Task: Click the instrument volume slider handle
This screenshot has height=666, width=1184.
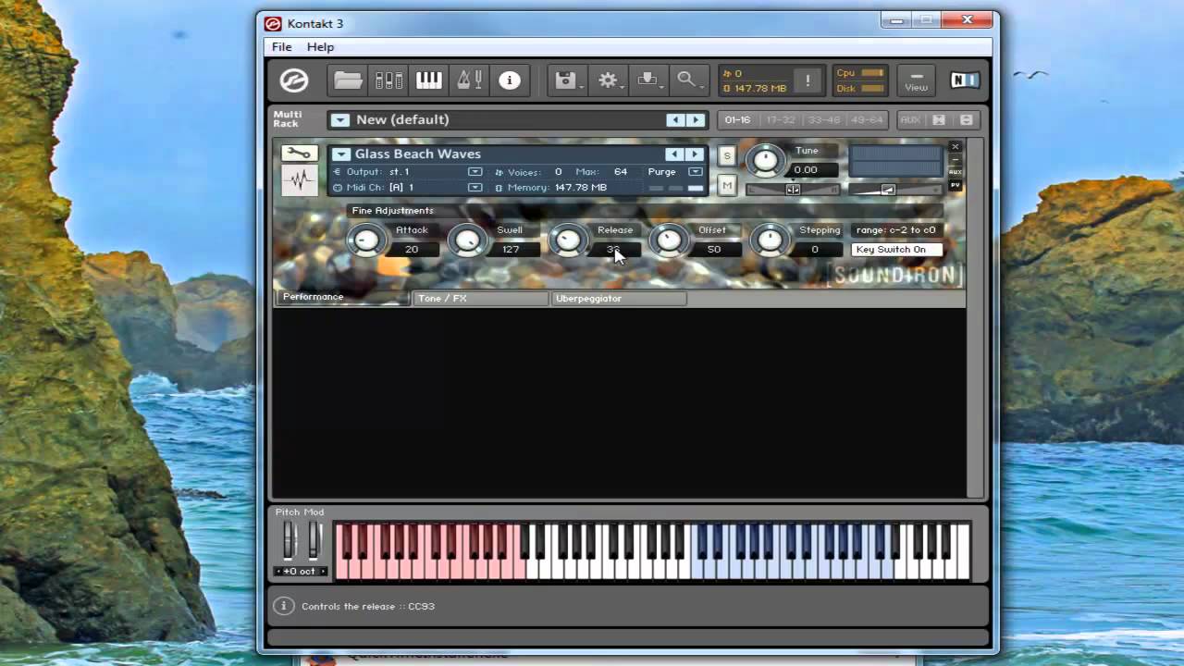Action: (x=888, y=190)
